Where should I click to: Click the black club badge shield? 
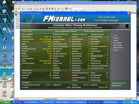pyautogui.click(x=127, y=26)
